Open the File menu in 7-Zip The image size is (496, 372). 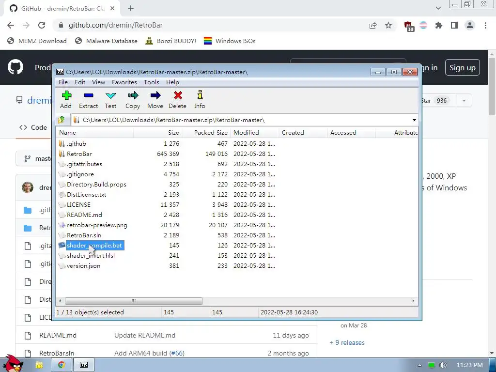(63, 82)
